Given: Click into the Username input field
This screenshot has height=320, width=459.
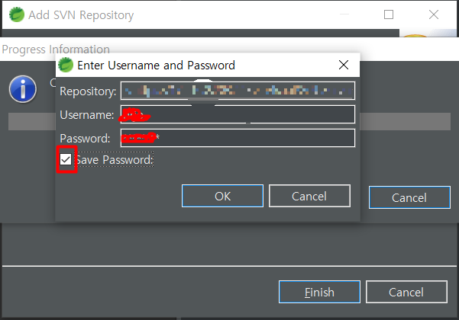Looking at the screenshot, I should (238, 114).
